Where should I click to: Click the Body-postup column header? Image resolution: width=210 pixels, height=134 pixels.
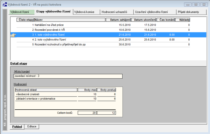point(107,90)
